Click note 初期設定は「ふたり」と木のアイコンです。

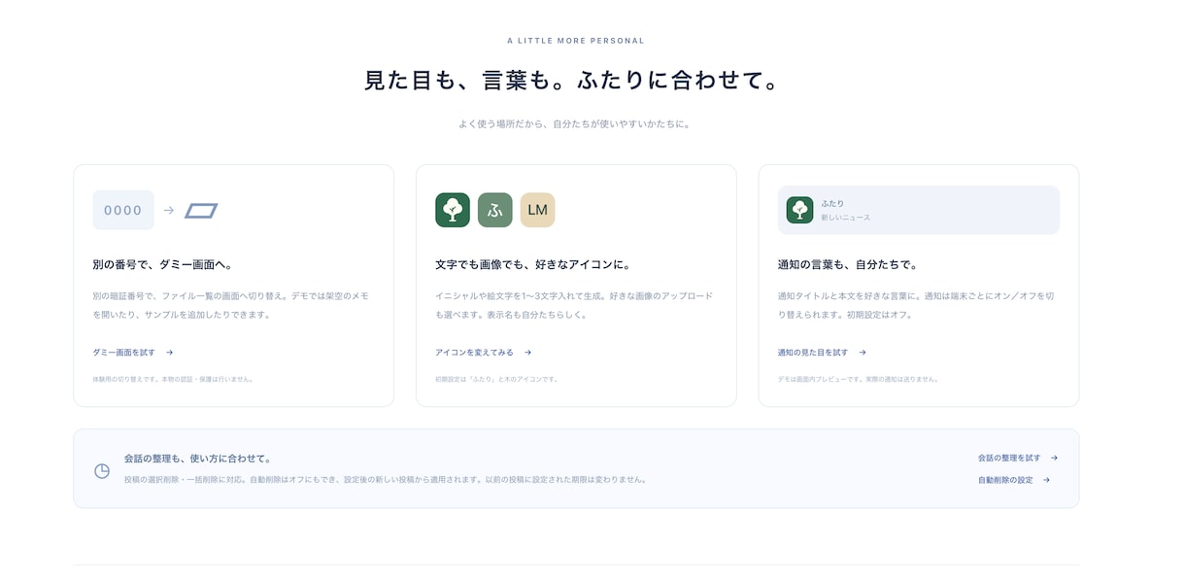497,379
